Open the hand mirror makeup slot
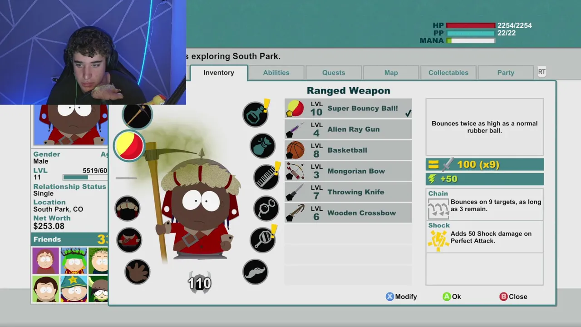Image resolution: width=581 pixels, height=327 pixels. pyautogui.click(x=262, y=240)
